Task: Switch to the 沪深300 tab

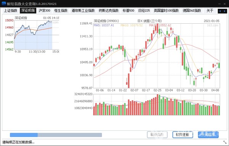Action: pyautogui.click(x=44, y=11)
